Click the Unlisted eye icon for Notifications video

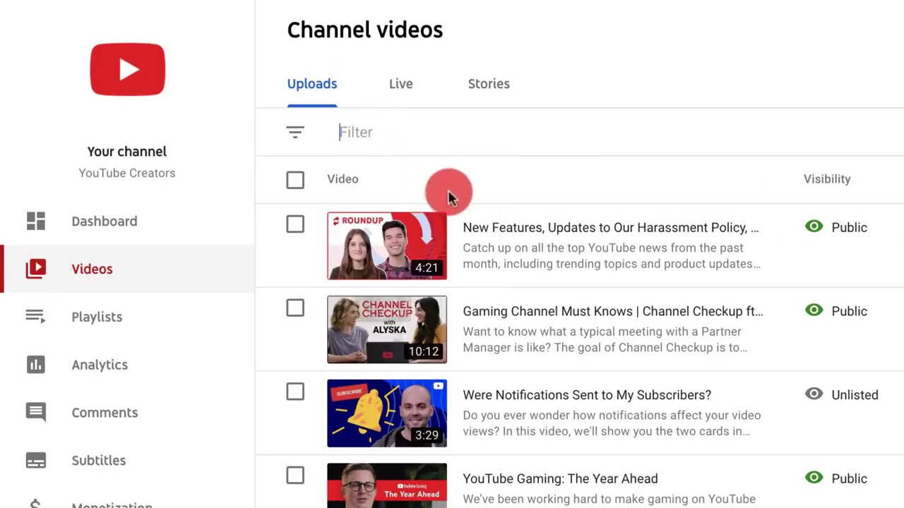[814, 394]
